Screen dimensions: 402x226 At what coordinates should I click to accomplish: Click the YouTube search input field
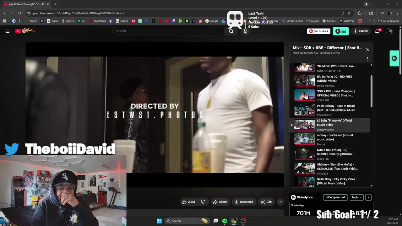(x=168, y=31)
